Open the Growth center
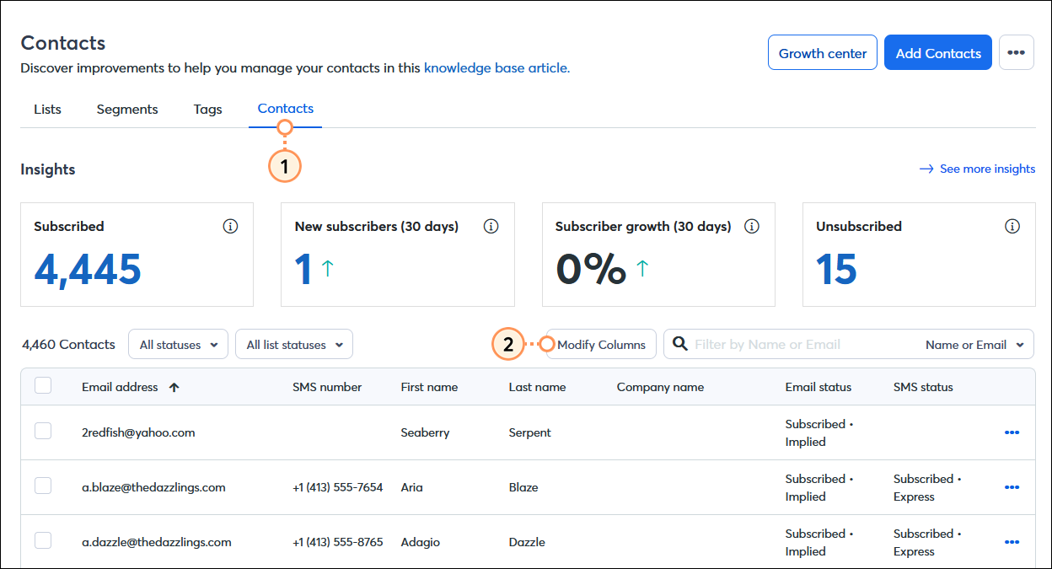Screen dimensions: 1052x569 coord(823,52)
